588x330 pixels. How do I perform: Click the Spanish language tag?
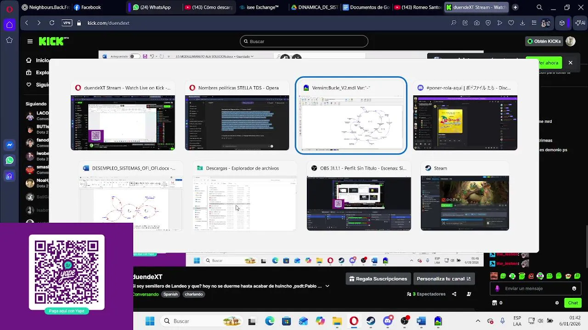[x=170, y=294]
